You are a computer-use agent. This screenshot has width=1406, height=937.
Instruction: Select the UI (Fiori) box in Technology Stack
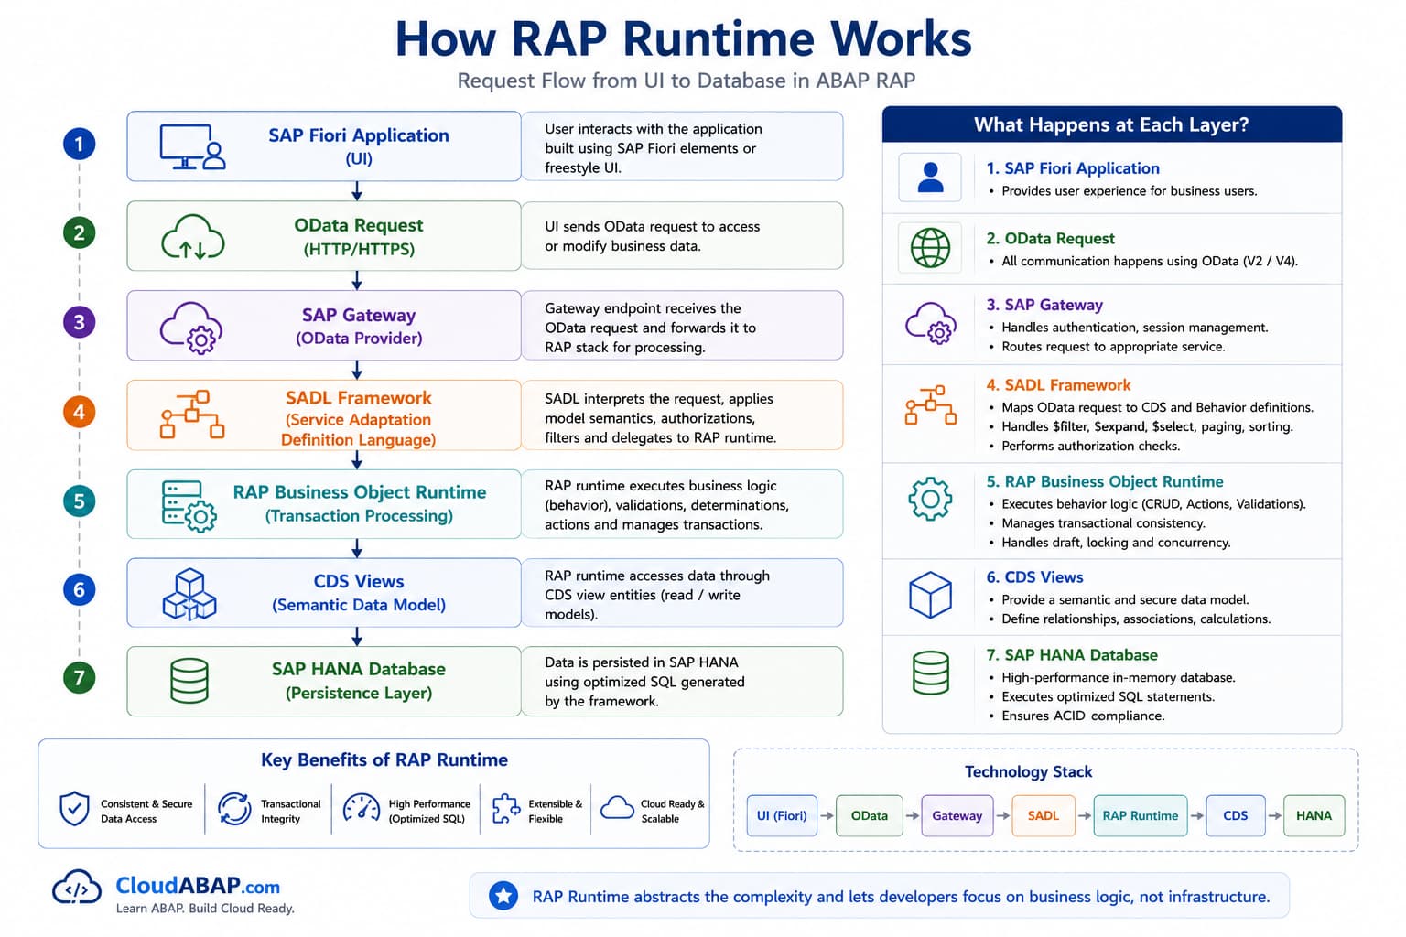[782, 816]
